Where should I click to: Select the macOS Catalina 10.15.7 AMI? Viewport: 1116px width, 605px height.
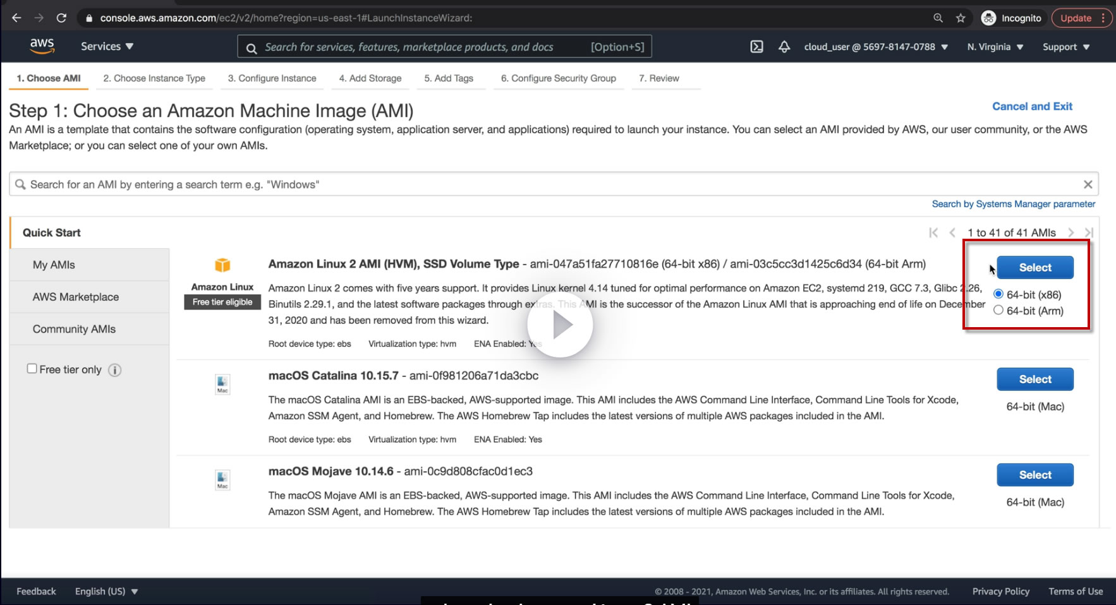1035,379
